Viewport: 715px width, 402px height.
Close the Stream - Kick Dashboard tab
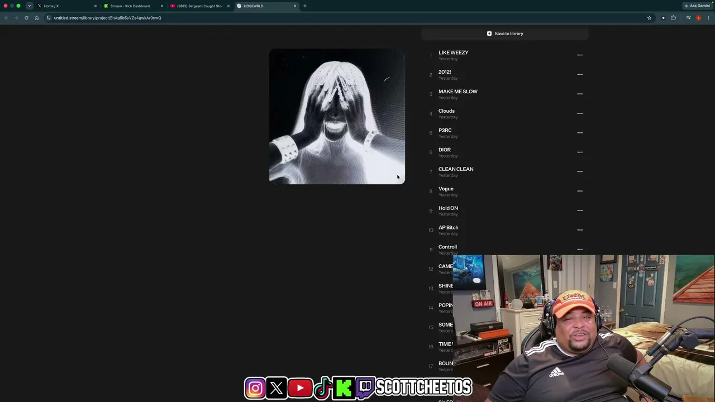tap(162, 6)
